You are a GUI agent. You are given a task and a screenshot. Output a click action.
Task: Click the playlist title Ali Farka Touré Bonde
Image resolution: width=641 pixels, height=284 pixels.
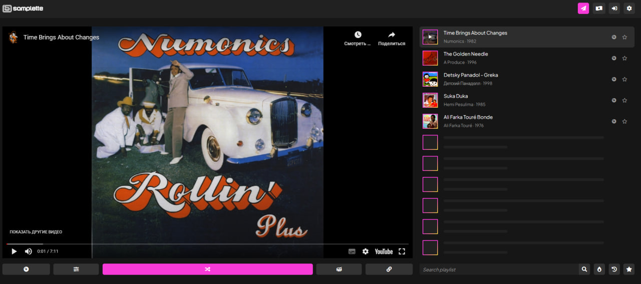click(x=468, y=117)
